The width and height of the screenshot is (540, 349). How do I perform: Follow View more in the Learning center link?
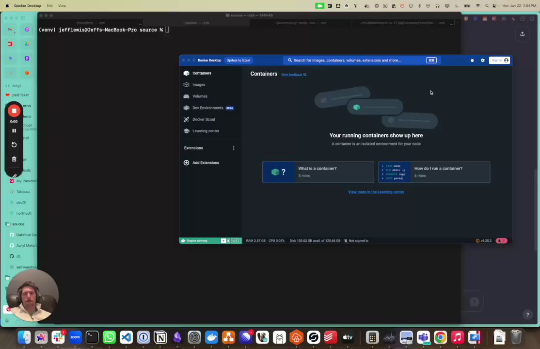[x=376, y=192]
